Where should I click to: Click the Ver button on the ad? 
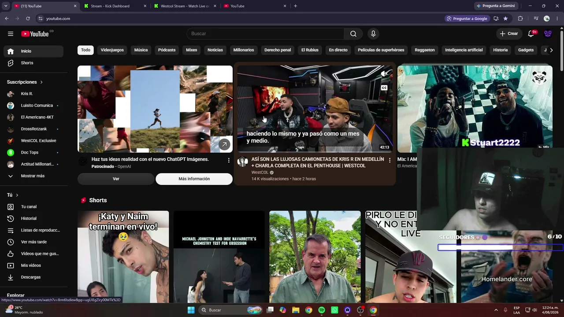point(116,179)
